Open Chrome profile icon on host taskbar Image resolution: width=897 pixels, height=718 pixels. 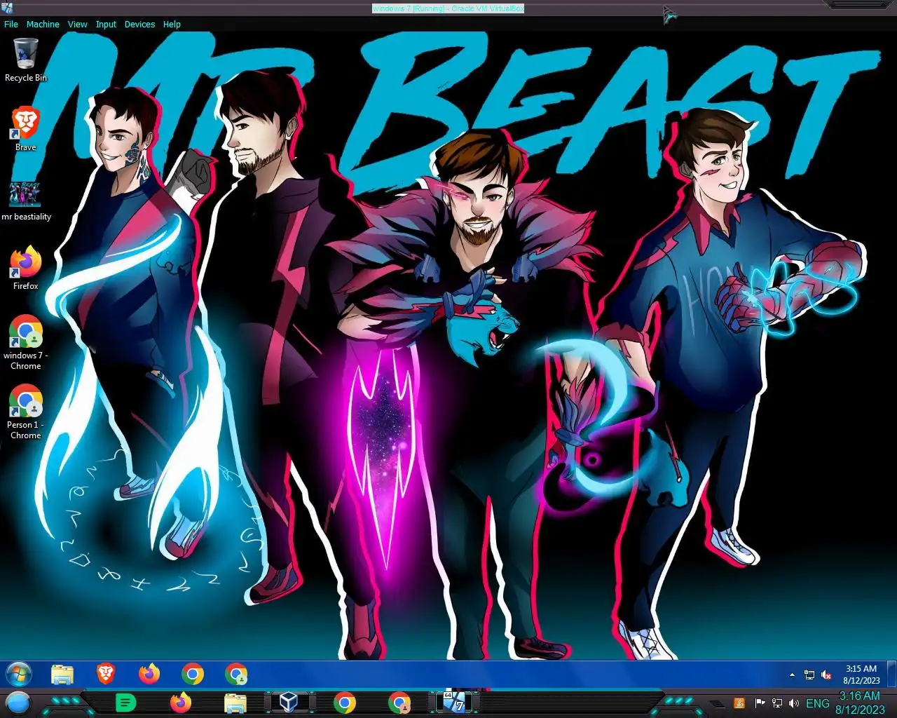(x=399, y=703)
